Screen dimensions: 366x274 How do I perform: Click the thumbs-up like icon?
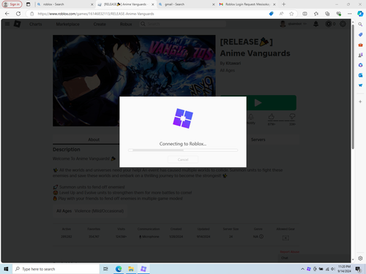click(x=272, y=117)
